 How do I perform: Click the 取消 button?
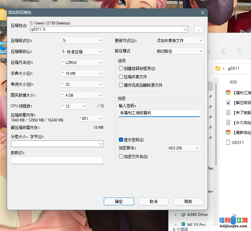pyautogui.click(x=153, y=201)
